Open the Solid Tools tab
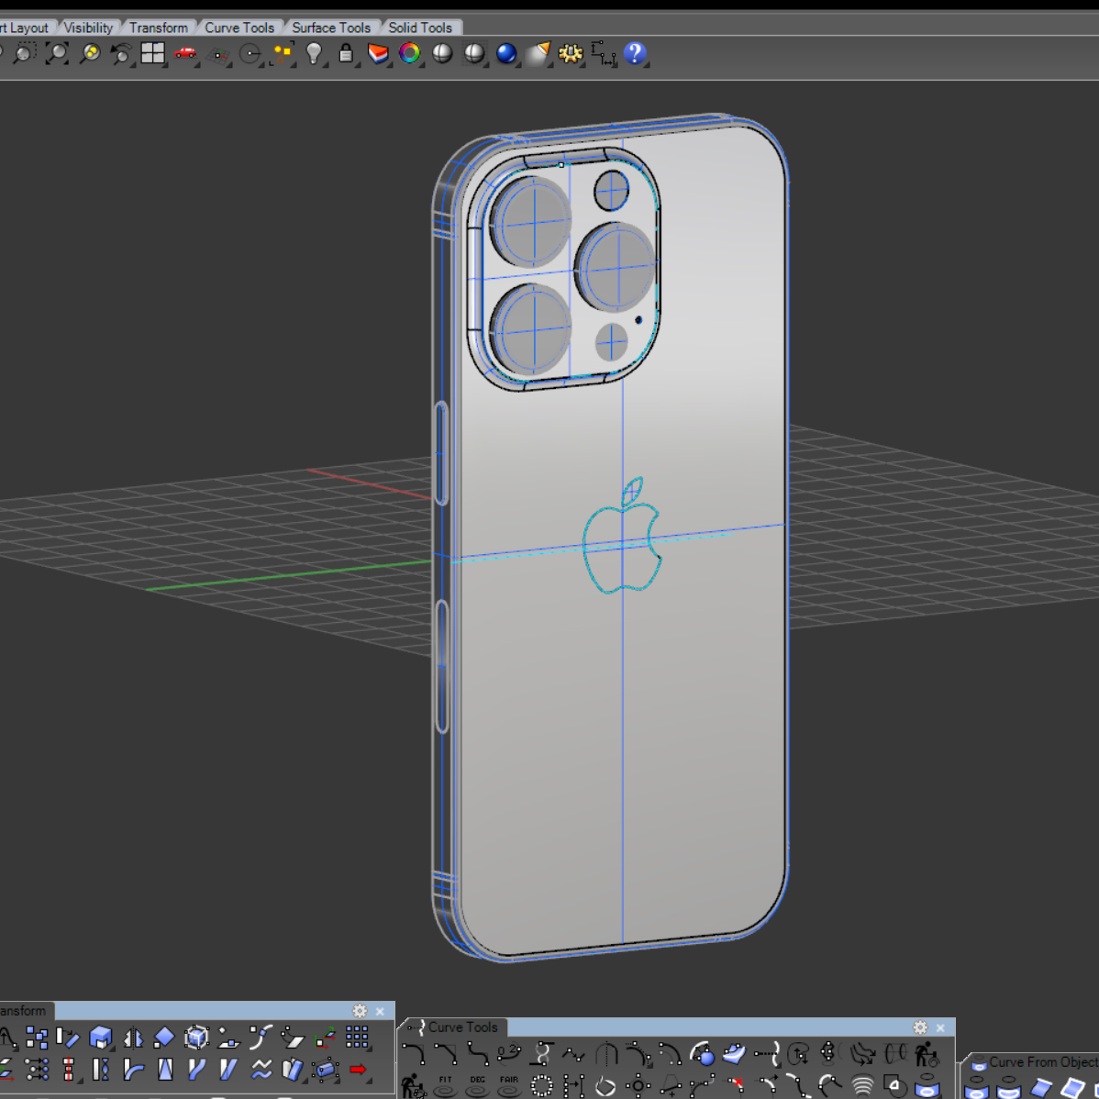The width and height of the screenshot is (1099, 1099). coord(420,28)
